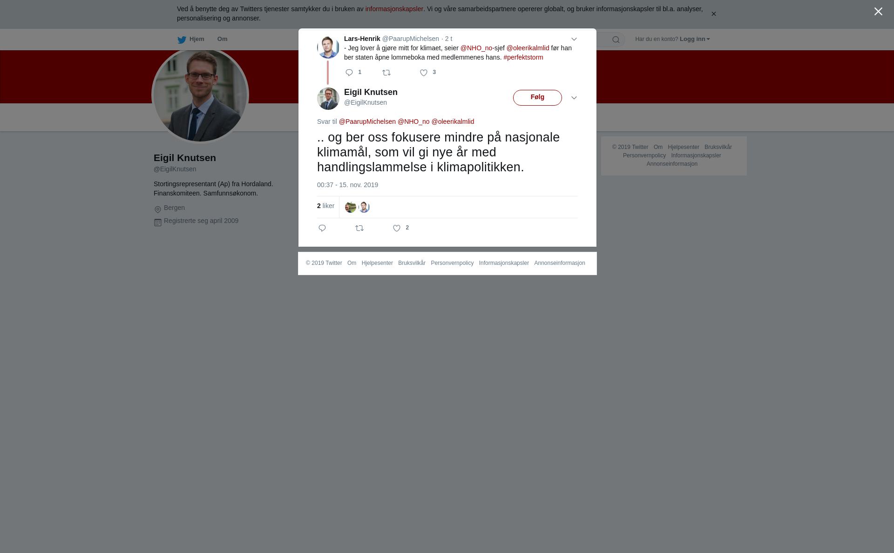This screenshot has width=894, height=553.
Task: Open more options on Lars-Henrik's tweet
Action: pyautogui.click(x=574, y=39)
